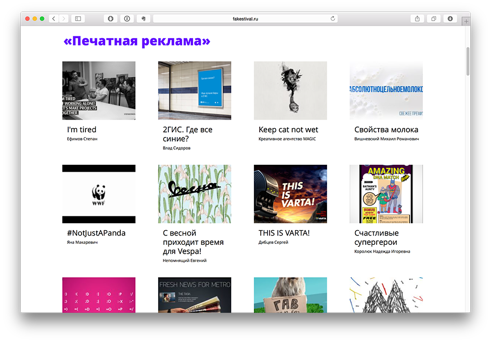
Task: Click the vertical page scrollbar
Action: 468,61
